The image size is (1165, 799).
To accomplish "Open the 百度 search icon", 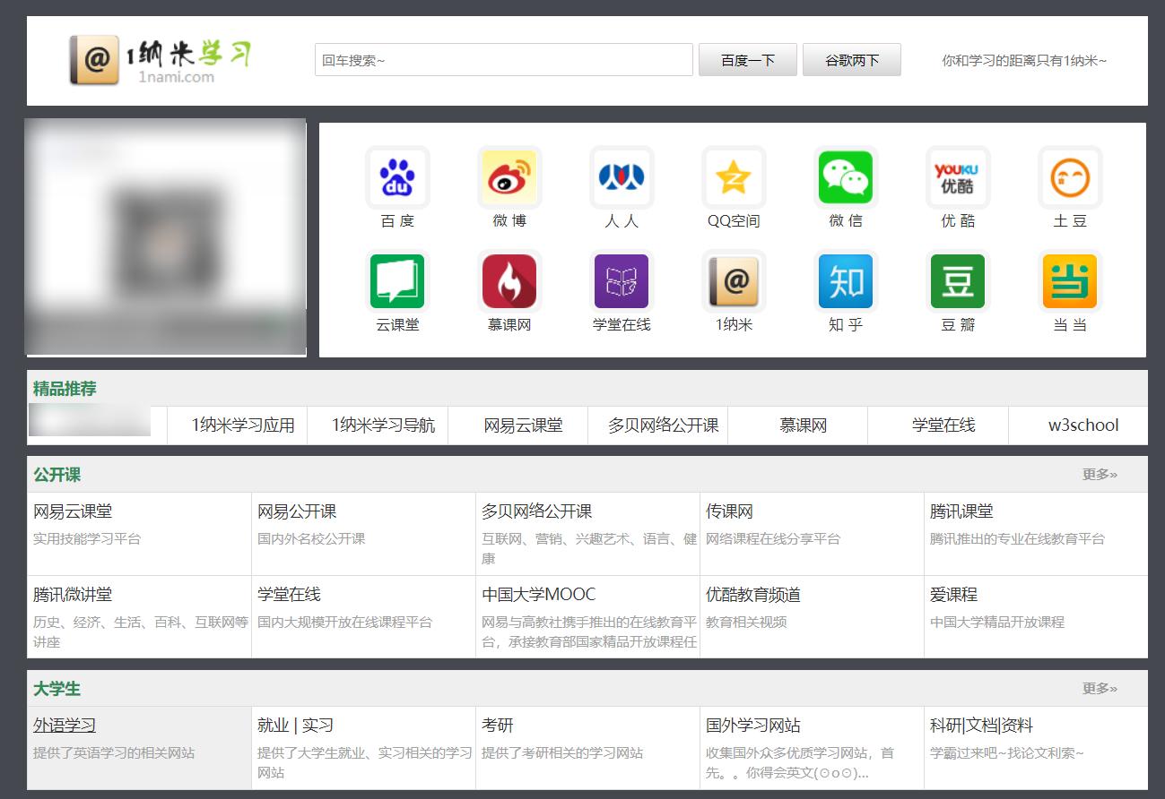I will 397,177.
